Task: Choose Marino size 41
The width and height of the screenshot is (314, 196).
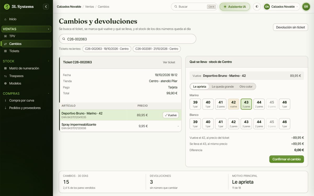Action: click(x=221, y=104)
